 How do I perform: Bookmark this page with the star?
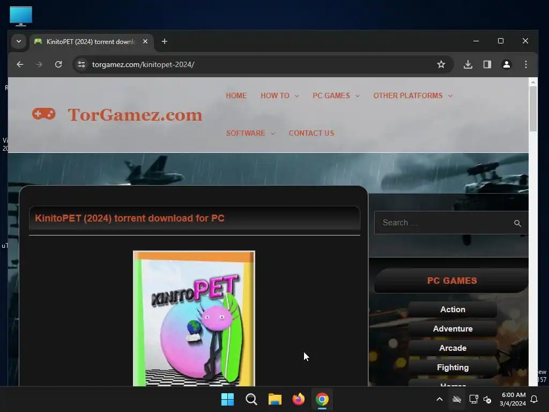[441, 64]
